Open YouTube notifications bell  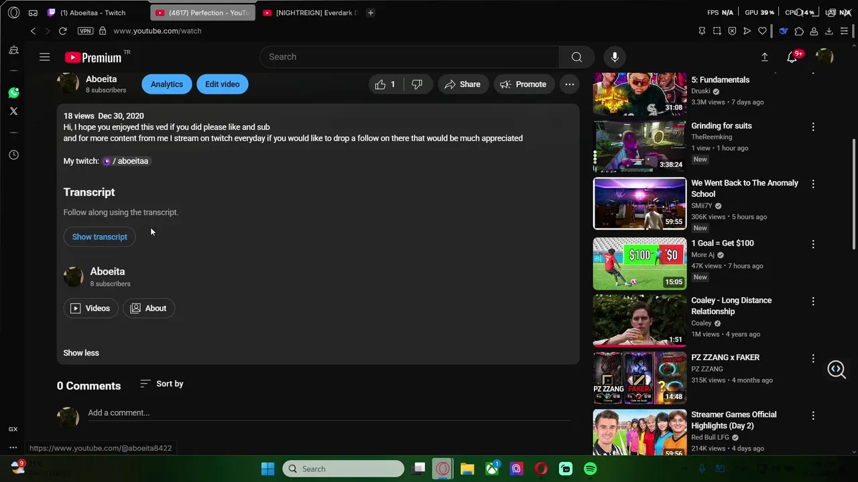click(792, 58)
